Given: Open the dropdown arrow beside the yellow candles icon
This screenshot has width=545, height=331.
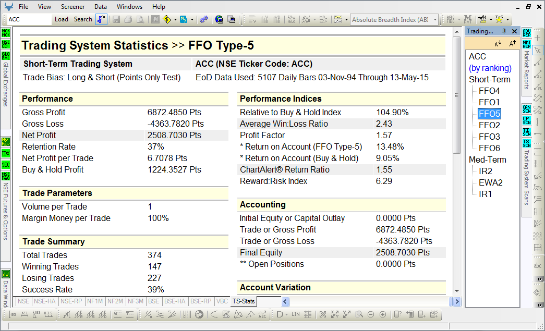Looking at the screenshot, I should [x=491, y=19].
